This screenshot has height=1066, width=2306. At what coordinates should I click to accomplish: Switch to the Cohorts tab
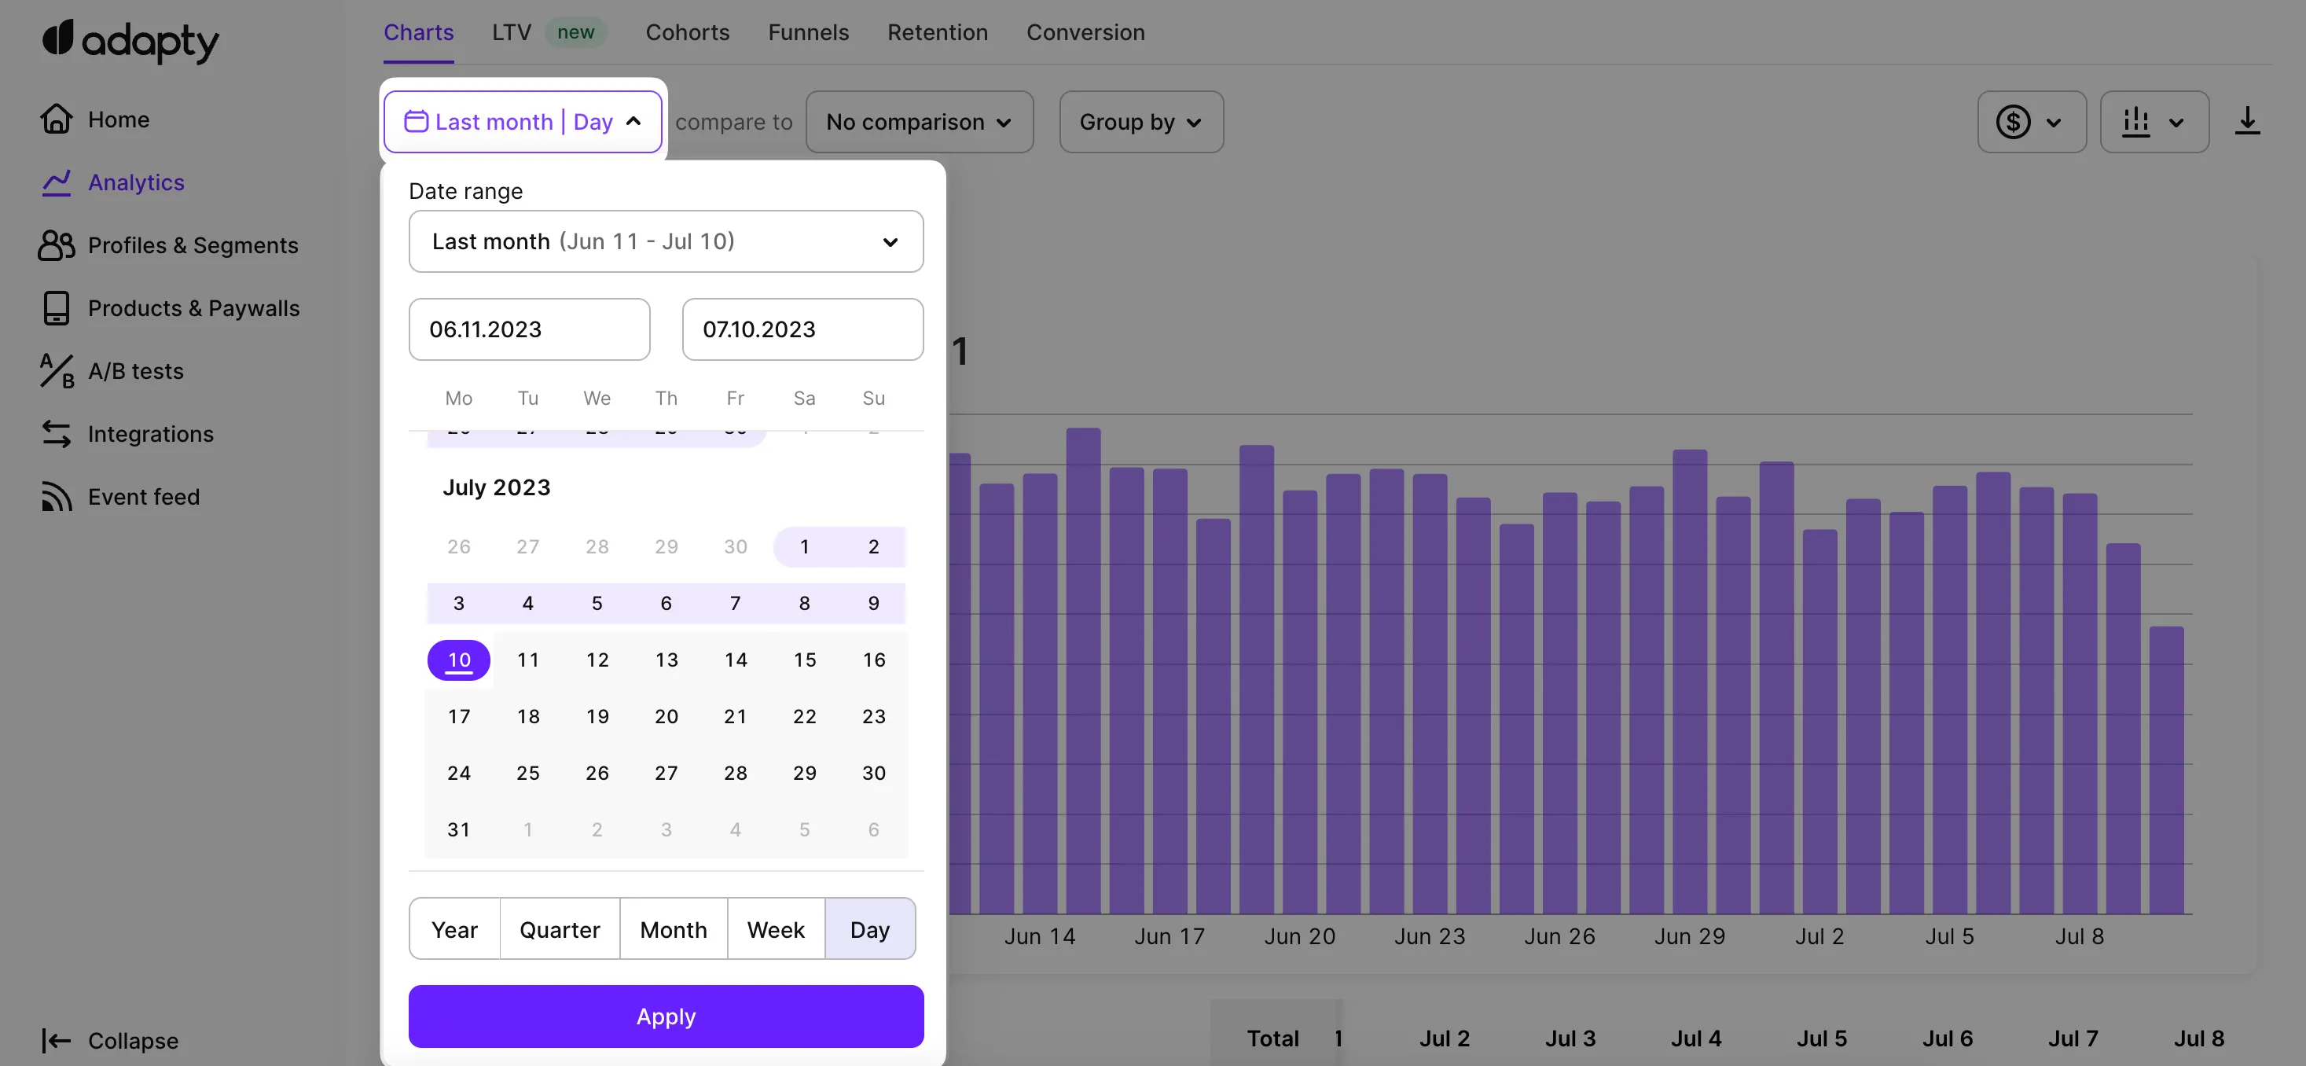pos(687,32)
